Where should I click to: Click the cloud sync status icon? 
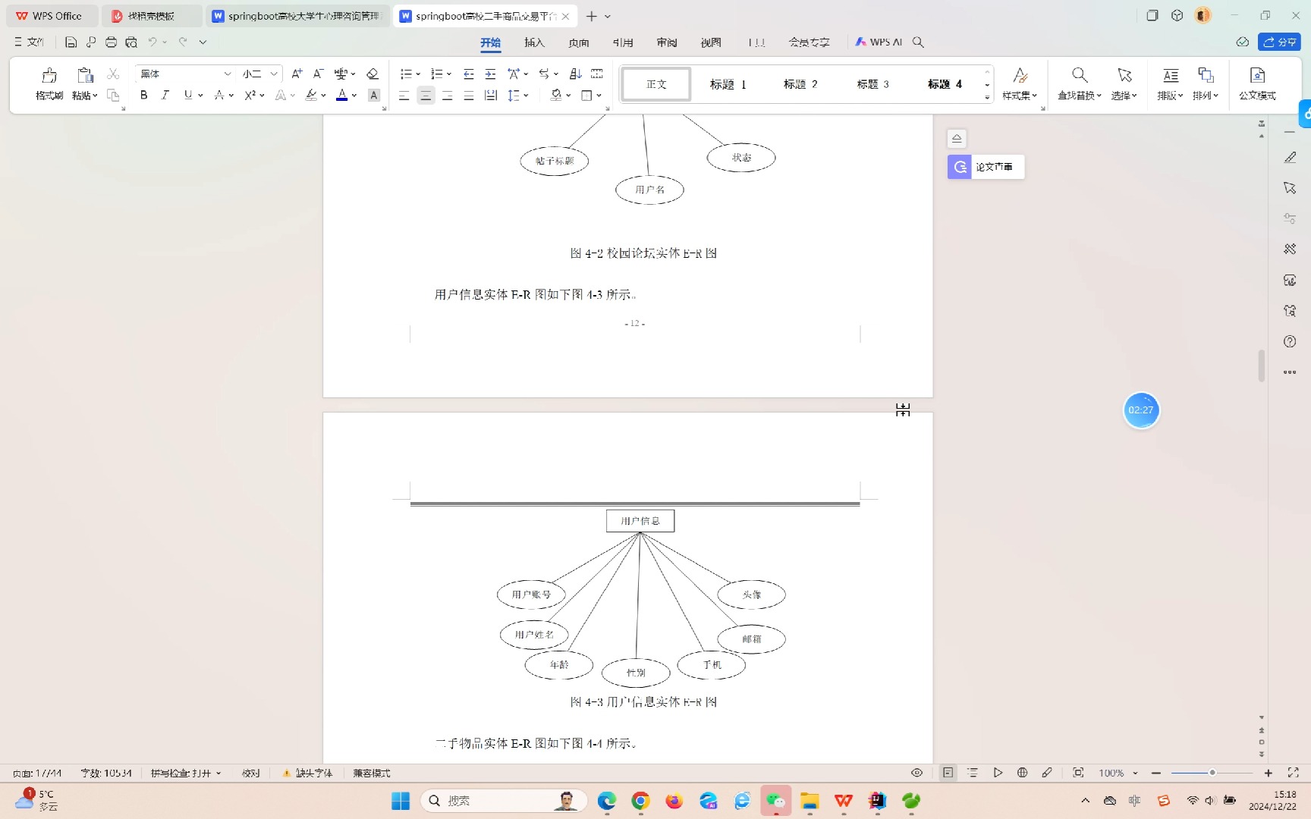tap(1242, 42)
